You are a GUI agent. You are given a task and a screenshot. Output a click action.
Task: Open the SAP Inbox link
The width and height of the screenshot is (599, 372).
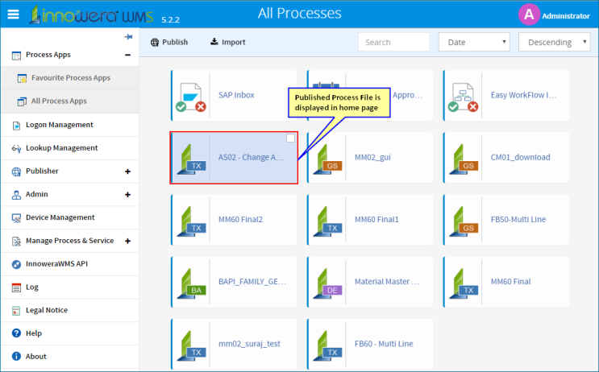236,95
